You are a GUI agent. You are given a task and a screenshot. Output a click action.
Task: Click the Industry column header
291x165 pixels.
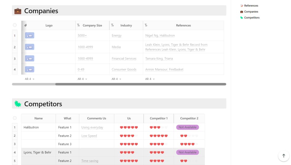tap(126, 26)
